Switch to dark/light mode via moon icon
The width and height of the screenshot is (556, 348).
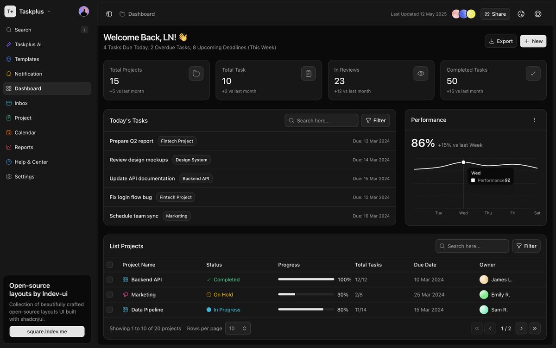coord(521,14)
